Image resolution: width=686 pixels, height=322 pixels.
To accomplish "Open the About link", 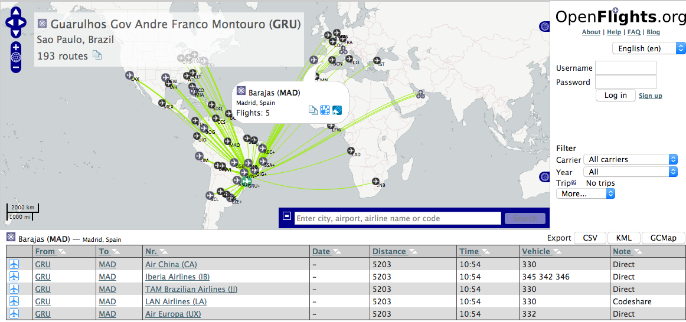I will pyautogui.click(x=591, y=32).
